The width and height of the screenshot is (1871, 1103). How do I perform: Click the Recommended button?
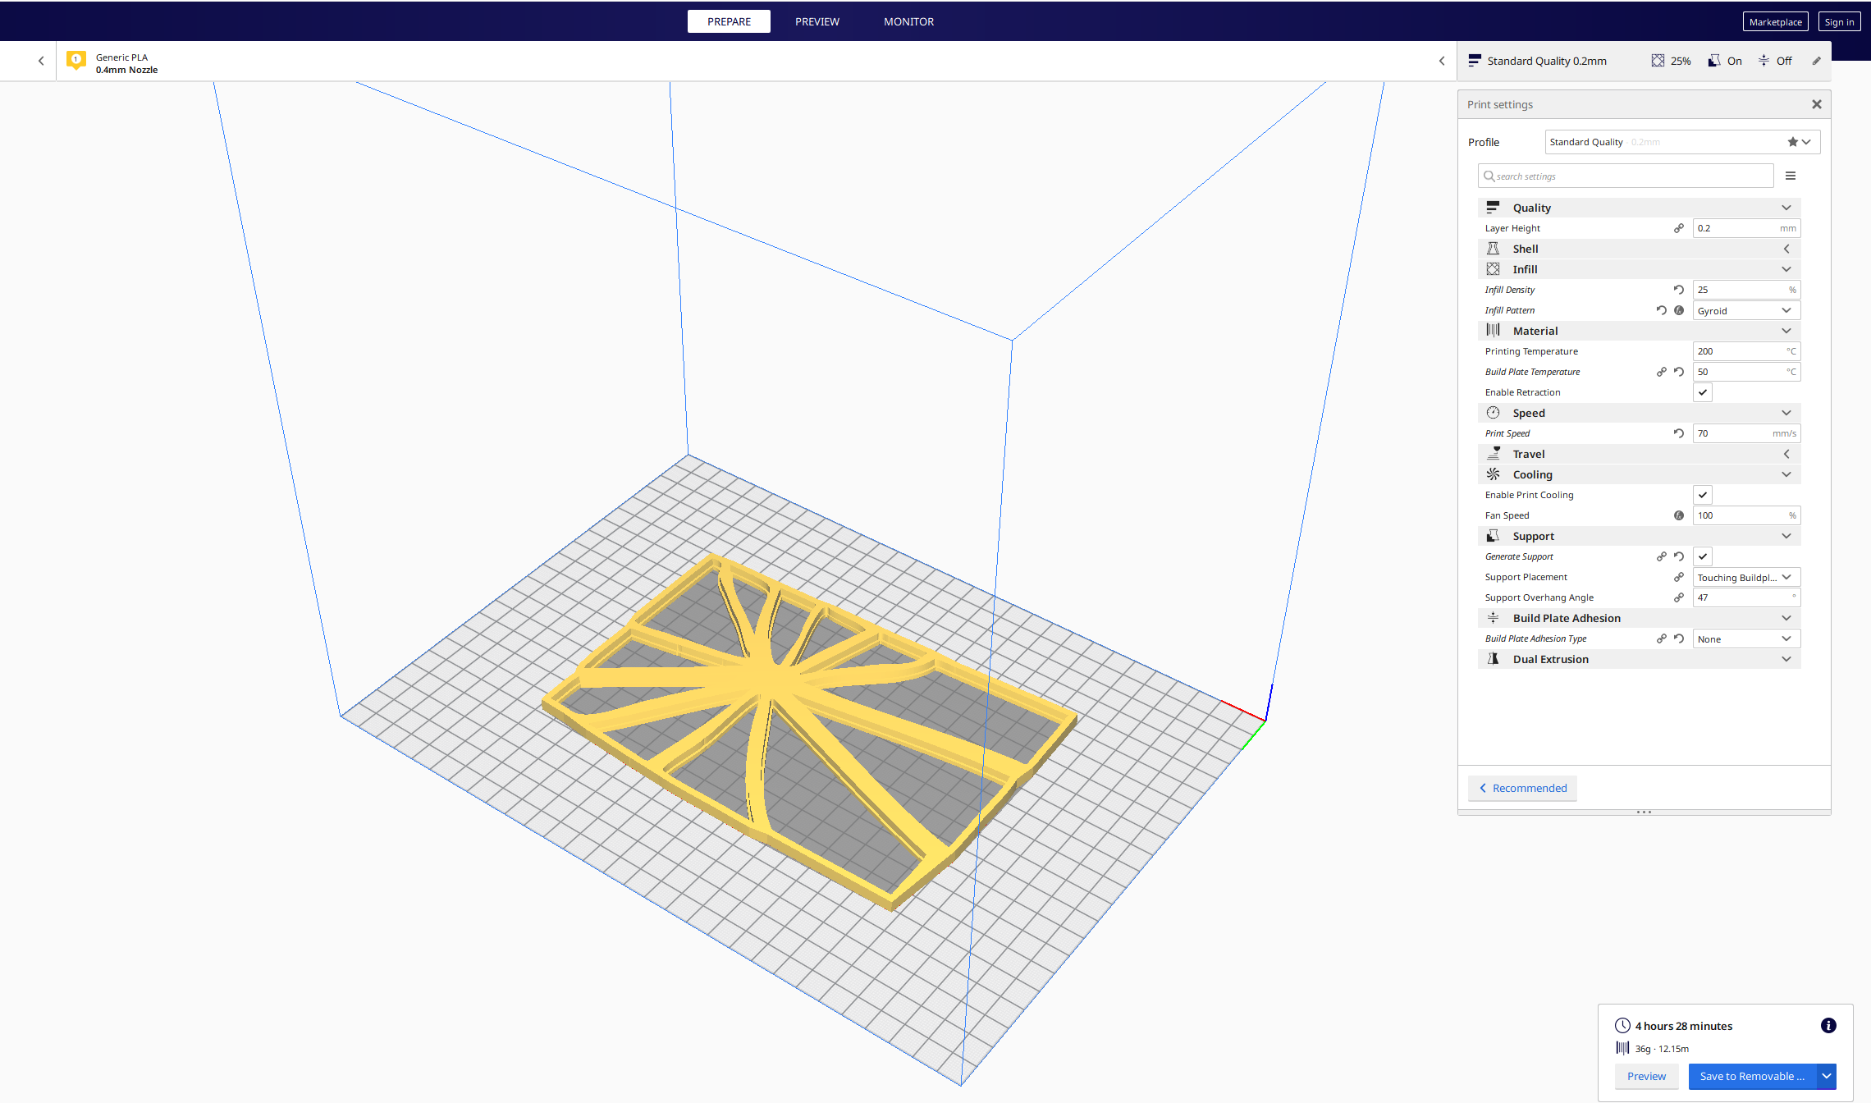(x=1522, y=788)
